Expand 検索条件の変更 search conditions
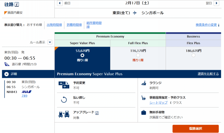224x133 pixels. click(x=208, y=25)
